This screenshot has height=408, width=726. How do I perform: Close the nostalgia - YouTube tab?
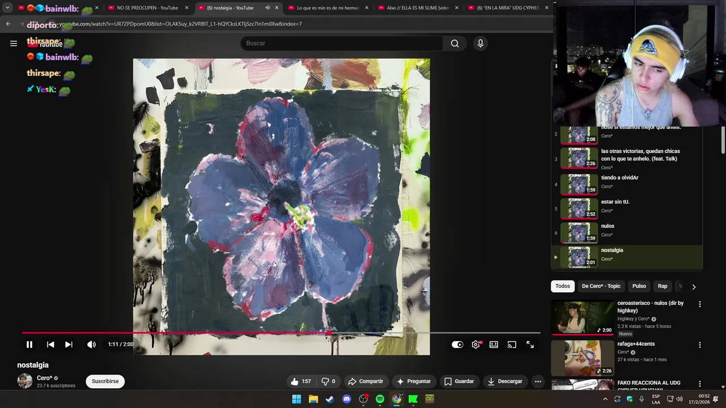click(277, 8)
